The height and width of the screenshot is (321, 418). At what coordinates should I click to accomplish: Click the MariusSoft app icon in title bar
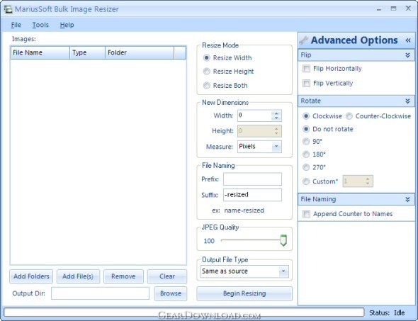pyautogui.click(x=8, y=9)
